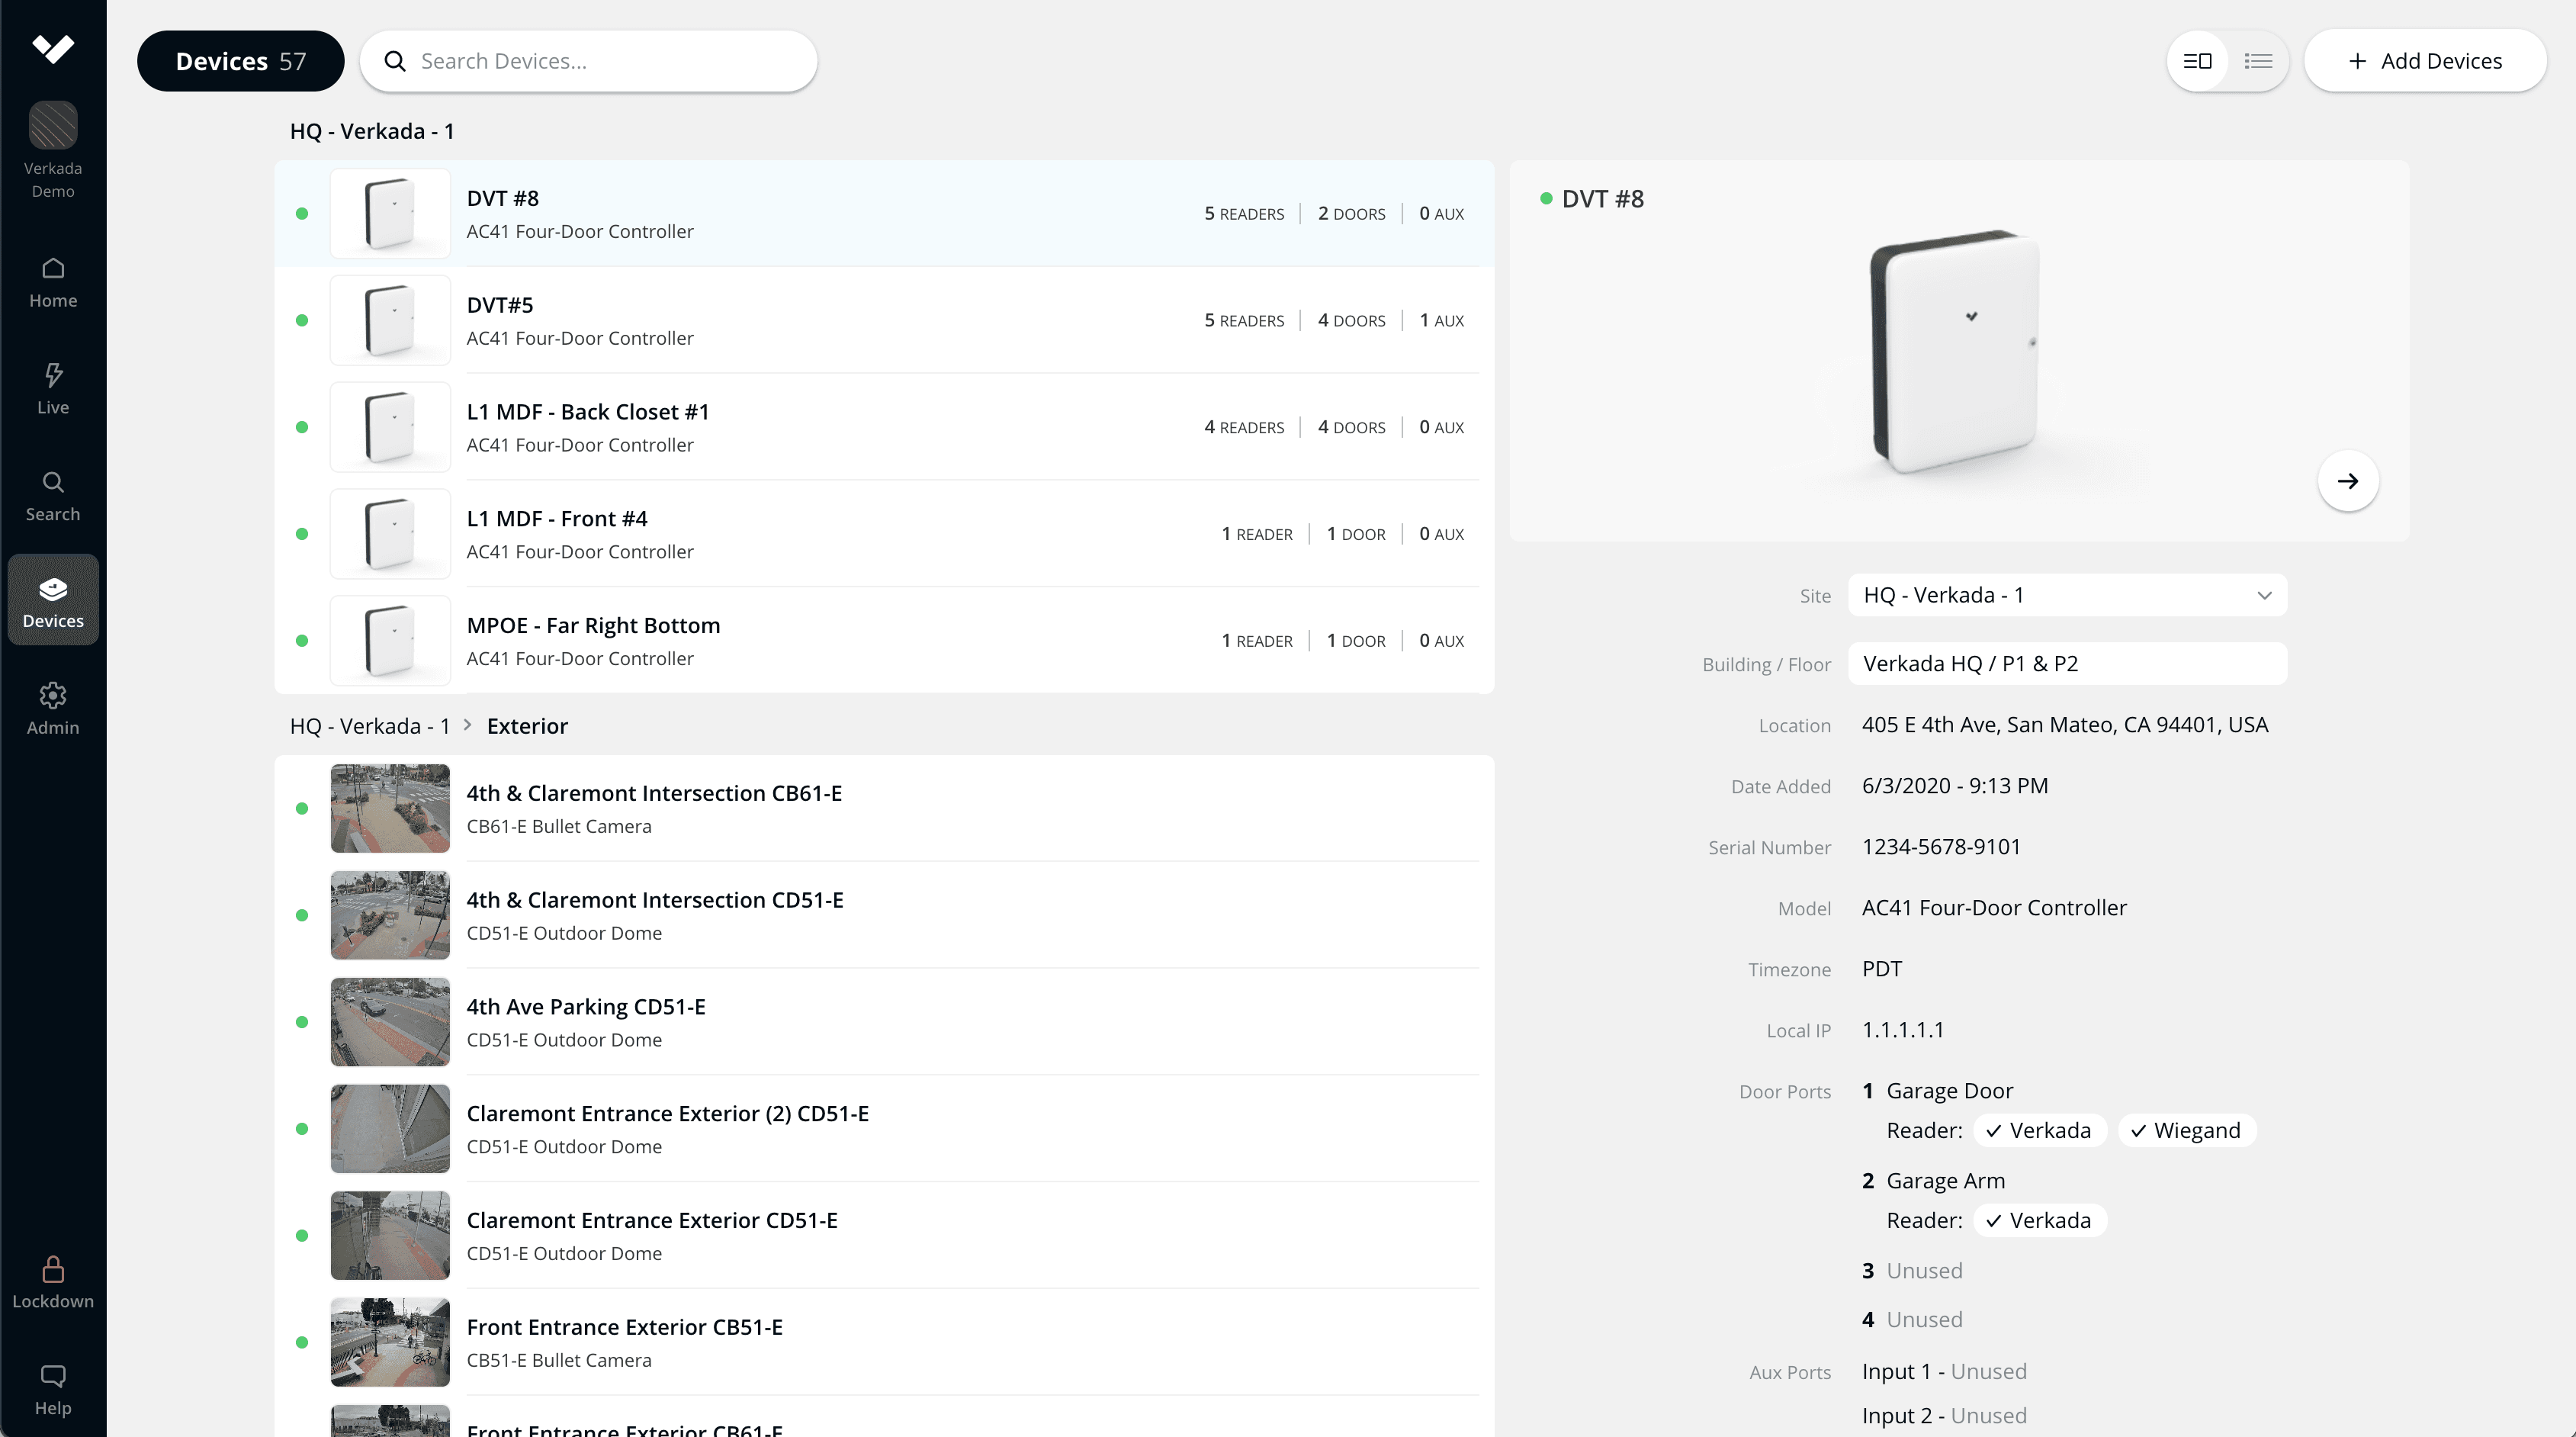The height and width of the screenshot is (1437, 2576).
Task: Toggle Wiegand reader for Garage Door
Action: (2186, 1130)
